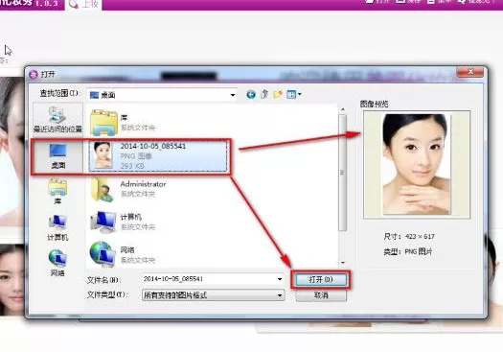The width and height of the screenshot is (503, 352).
Task: Click the 上妆 tab in main window
Action: coord(83,4)
